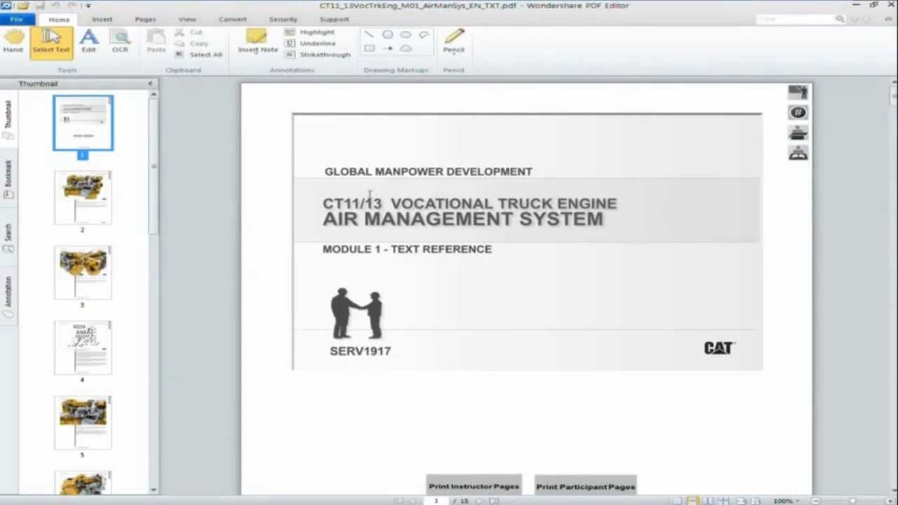Viewport: 898px width, 505px height.
Task: Adjust the zoom slider handle
Action: [852, 501]
